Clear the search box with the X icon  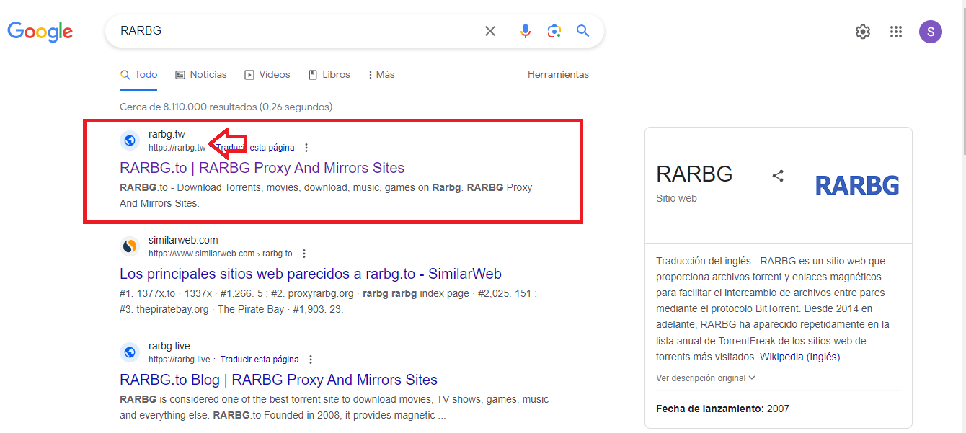[490, 31]
